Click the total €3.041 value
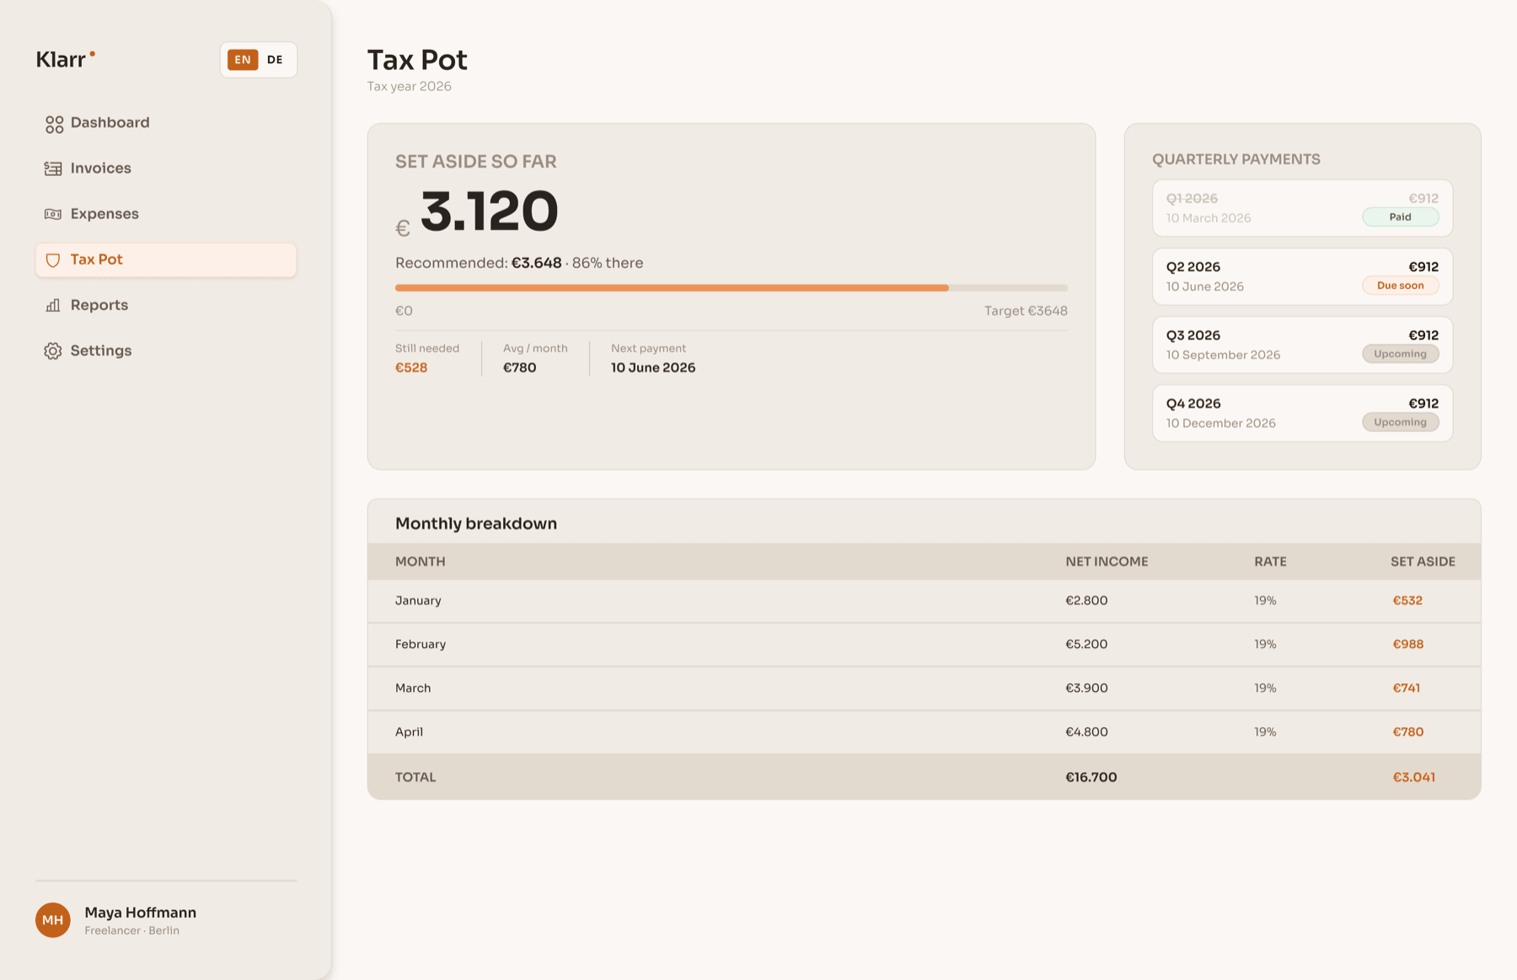Image resolution: width=1517 pixels, height=980 pixels. (1413, 777)
